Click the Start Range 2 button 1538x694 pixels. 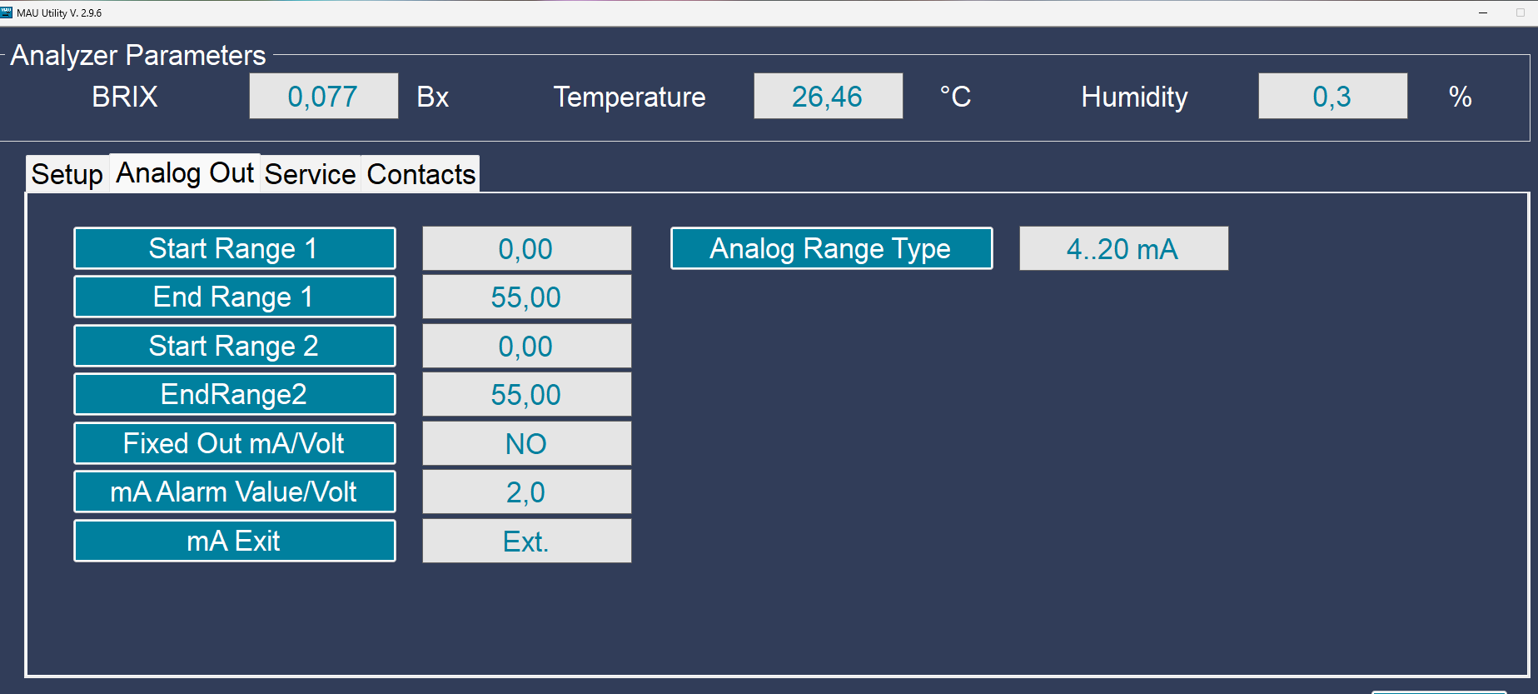click(235, 346)
